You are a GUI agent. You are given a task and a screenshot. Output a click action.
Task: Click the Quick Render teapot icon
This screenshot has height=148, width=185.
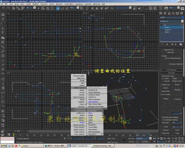click(x=182, y=9)
